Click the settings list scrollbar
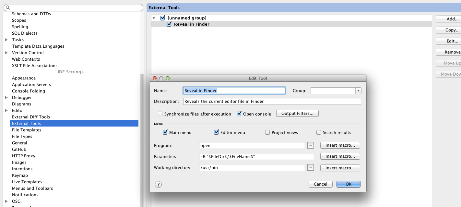461x207 pixels. click(x=142, y=140)
